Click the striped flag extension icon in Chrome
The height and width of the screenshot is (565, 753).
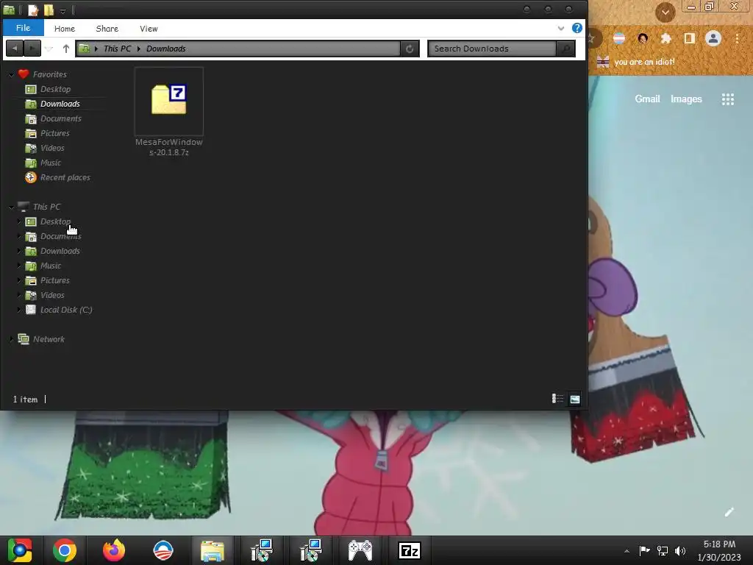pos(619,38)
